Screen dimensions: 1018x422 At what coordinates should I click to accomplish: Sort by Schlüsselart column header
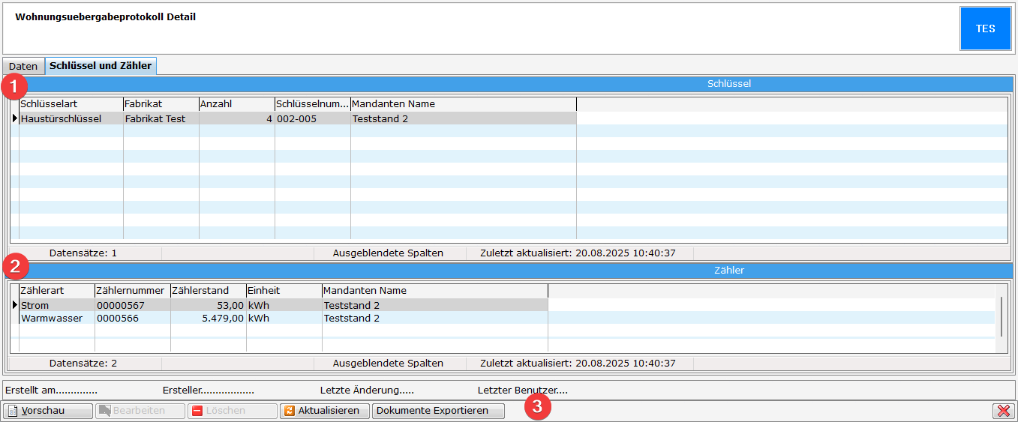tap(71, 104)
